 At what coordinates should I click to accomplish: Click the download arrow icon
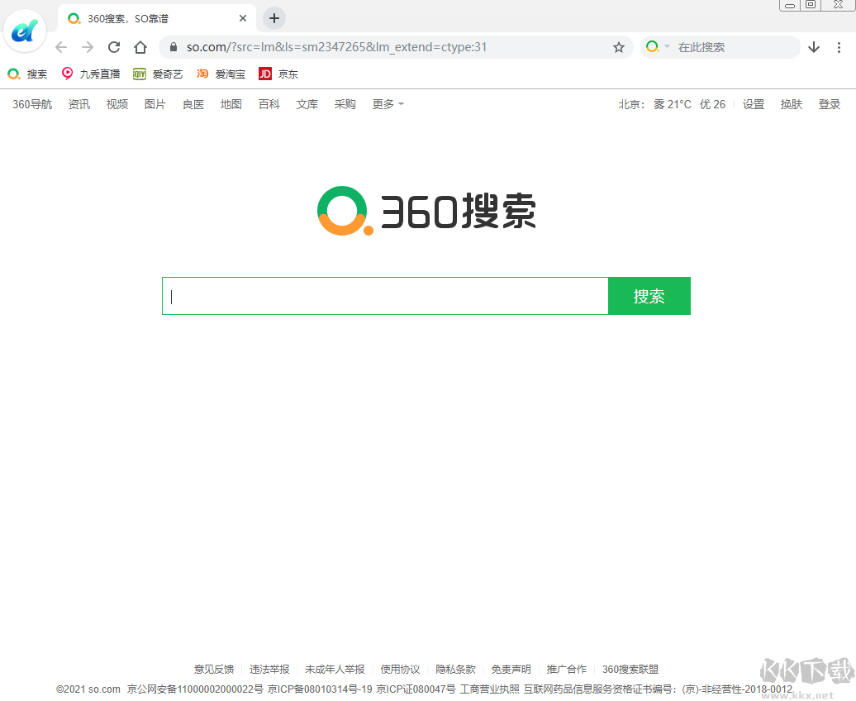[813, 47]
